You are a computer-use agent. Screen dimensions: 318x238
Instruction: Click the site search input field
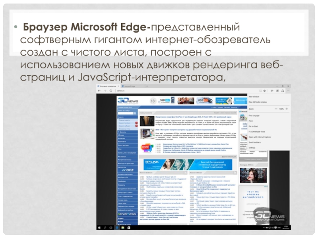point(125,113)
